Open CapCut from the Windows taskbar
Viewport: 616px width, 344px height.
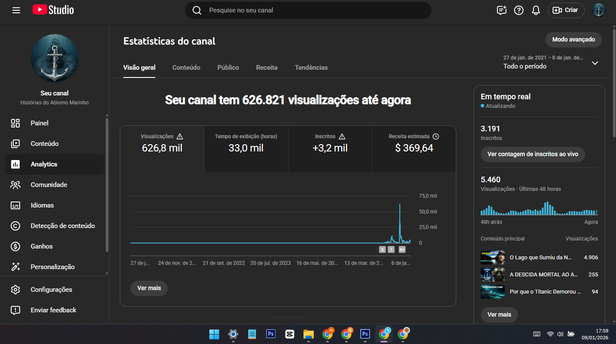click(290, 334)
